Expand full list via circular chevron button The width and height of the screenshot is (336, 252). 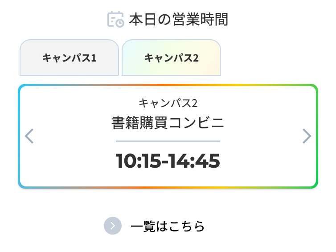(113, 226)
